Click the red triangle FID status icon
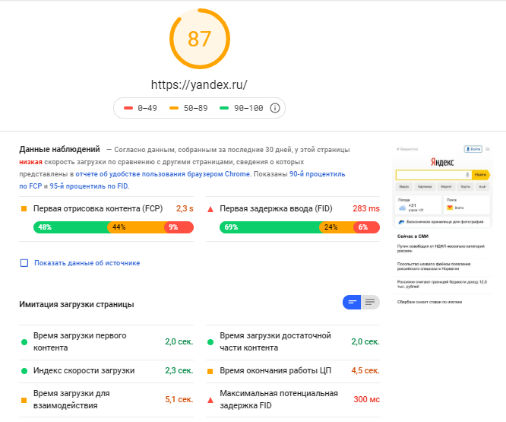This screenshot has width=506, height=422. (x=210, y=209)
